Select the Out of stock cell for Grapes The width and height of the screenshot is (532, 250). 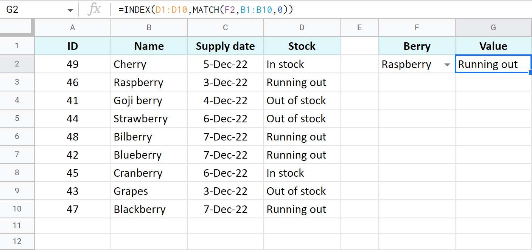click(x=302, y=191)
